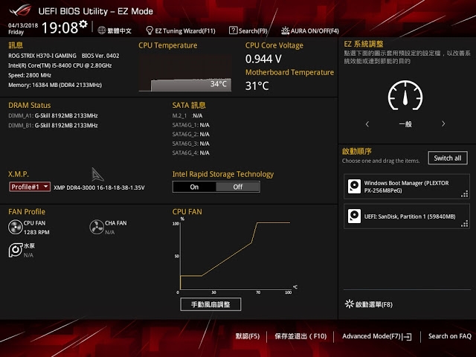476x357 pixels.
Task: Open Search(F9) menu item
Action: tap(253, 31)
